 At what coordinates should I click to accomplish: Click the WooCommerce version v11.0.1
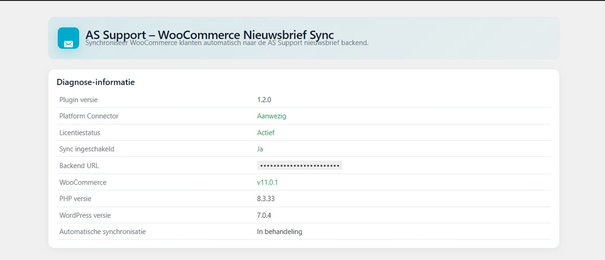[268, 182]
